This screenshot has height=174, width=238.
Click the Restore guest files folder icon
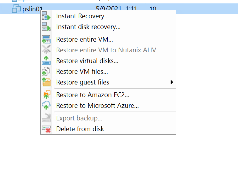click(46, 82)
